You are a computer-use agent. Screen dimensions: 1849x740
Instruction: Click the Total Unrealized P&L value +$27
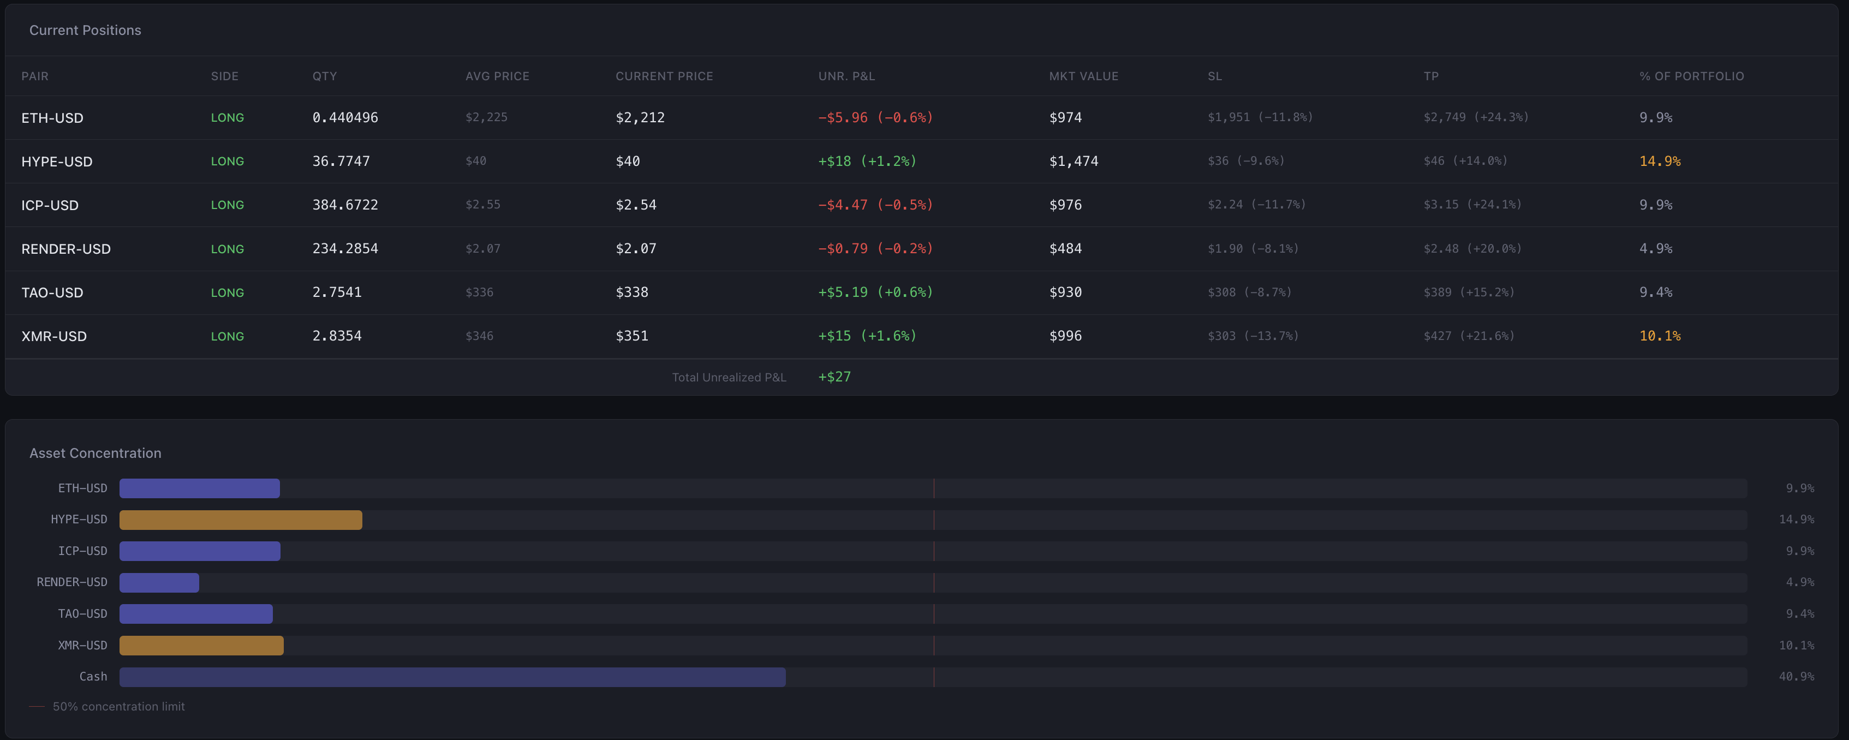point(834,376)
